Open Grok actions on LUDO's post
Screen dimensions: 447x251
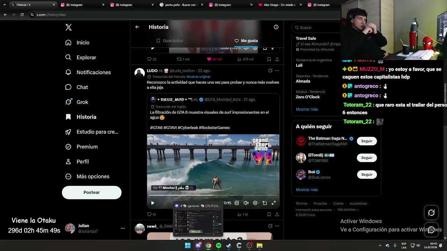pyautogui.click(x=270, y=70)
